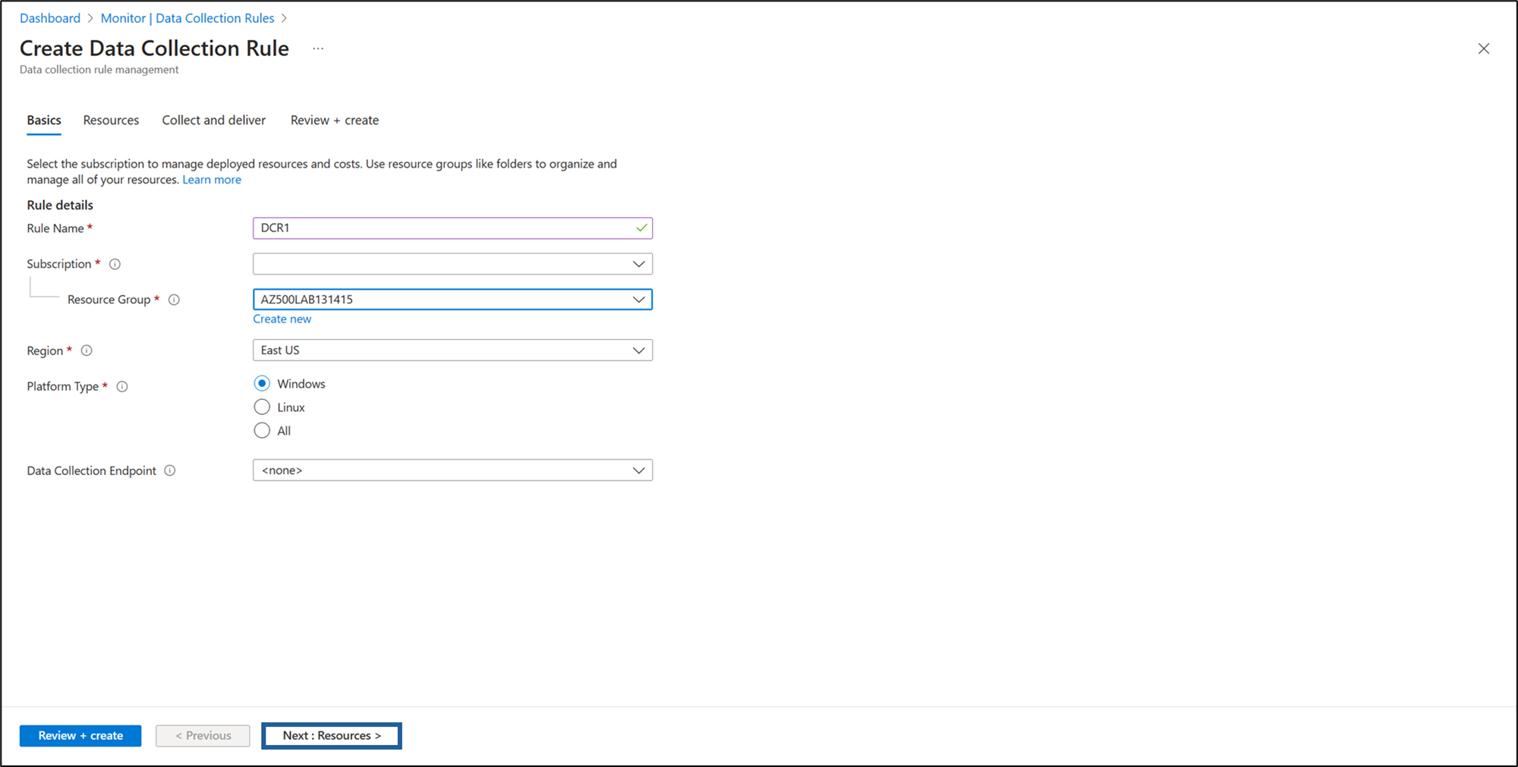
Task: Expand the Subscription dropdown
Action: coord(452,264)
